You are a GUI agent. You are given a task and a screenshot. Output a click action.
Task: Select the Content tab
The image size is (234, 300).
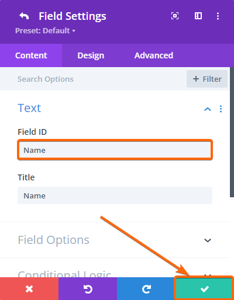pyautogui.click(x=31, y=55)
